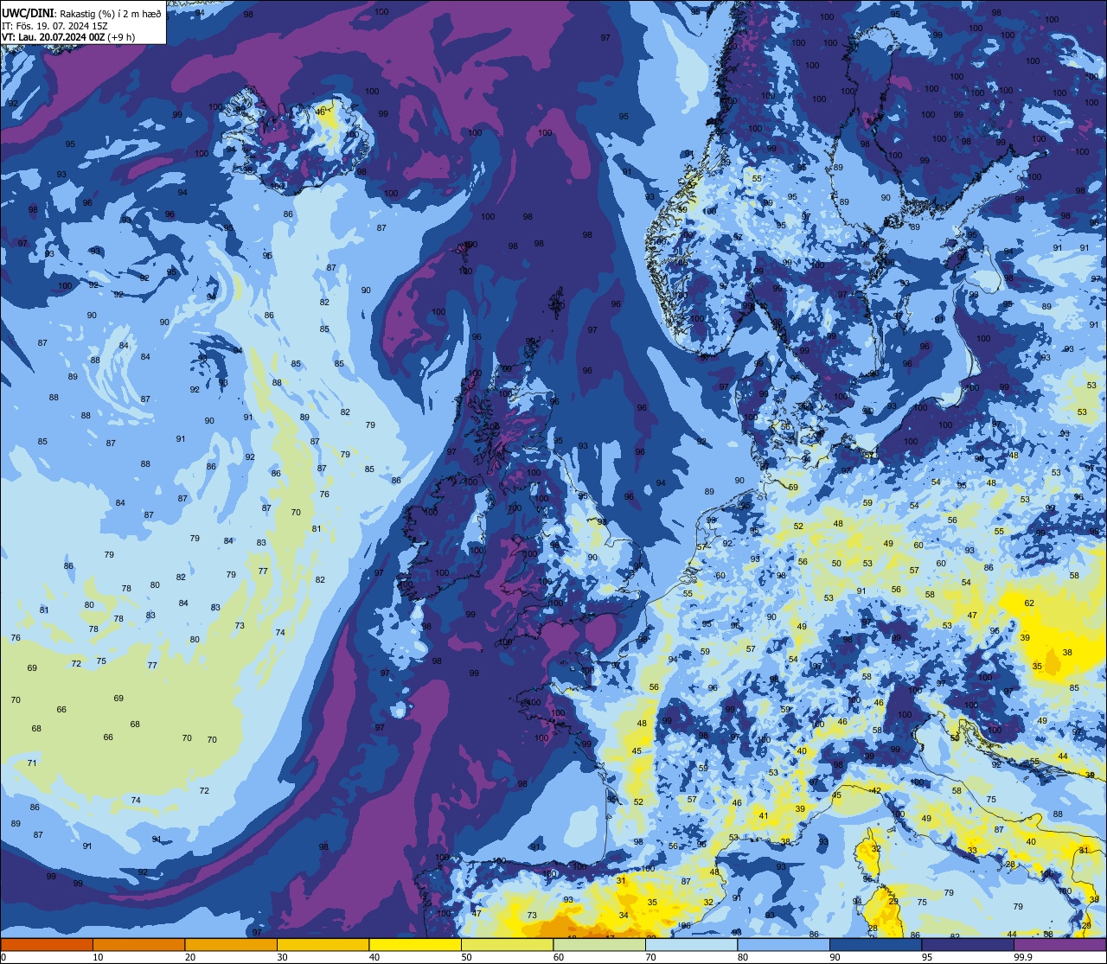Image resolution: width=1107 pixels, height=964 pixels.
Task: Select the 80–90 medium blue legend segment
Action: [784, 945]
